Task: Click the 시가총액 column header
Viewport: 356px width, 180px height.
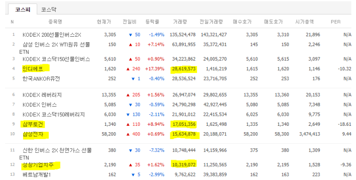Action: pos(304,22)
